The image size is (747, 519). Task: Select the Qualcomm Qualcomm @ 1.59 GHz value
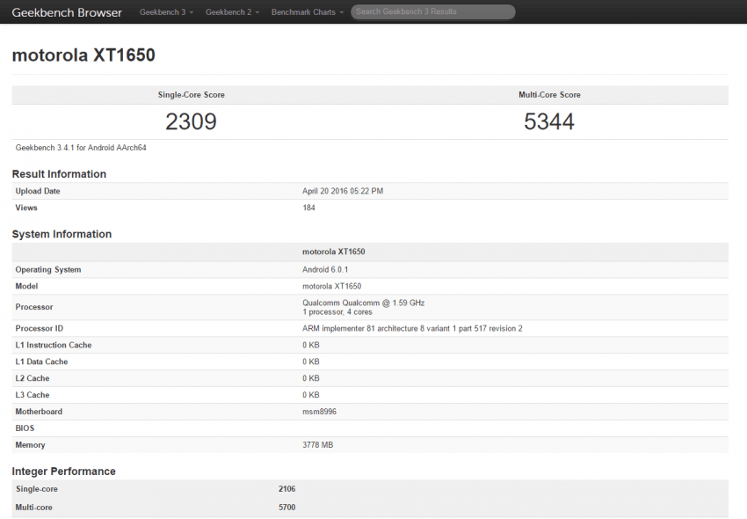(x=364, y=303)
